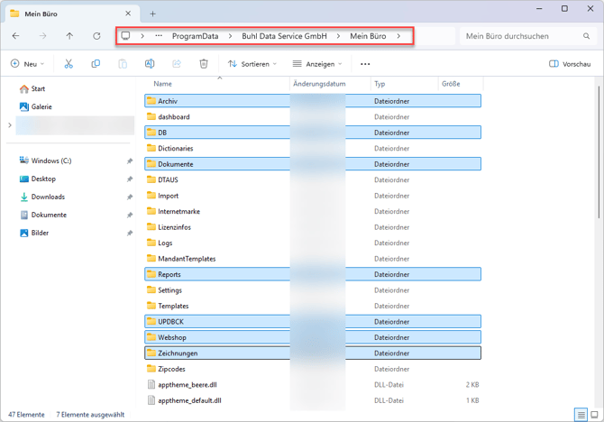The width and height of the screenshot is (604, 422).
Task: Delete selection with the trash icon
Action: pyautogui.click(x=204, y=64)
